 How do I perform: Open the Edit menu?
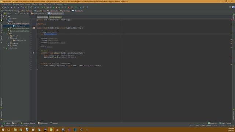click(6, 4)
